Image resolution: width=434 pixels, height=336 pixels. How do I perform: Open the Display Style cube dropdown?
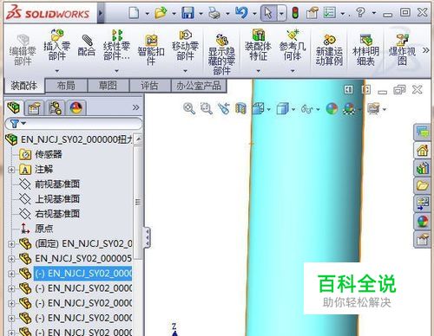coord(293,109)
